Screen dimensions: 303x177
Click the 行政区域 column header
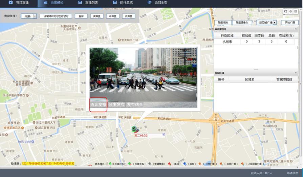[227, 36]
